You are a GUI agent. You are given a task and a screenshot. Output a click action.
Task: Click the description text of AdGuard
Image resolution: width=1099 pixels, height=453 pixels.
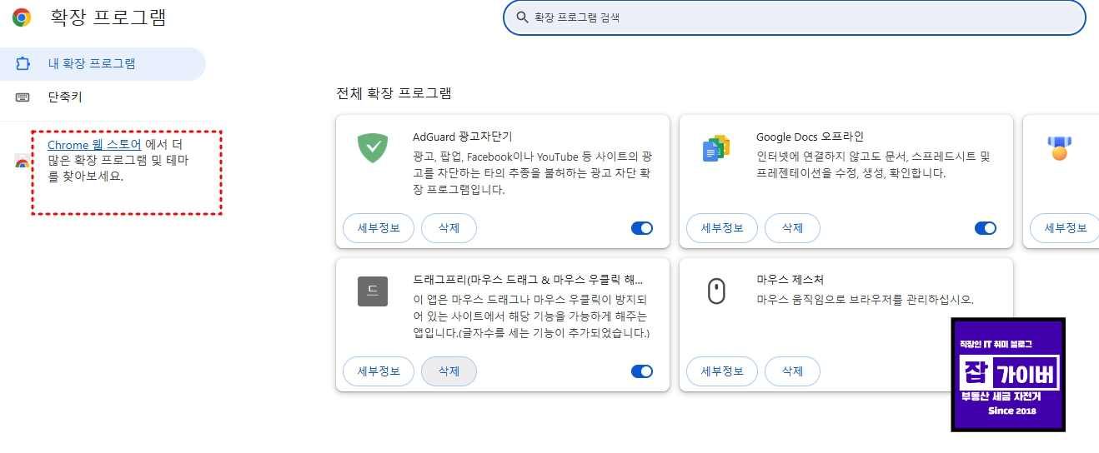point(532,173)
